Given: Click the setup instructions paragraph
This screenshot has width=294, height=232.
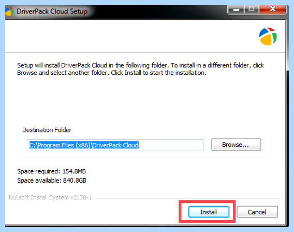Looking at the screenshot, I should (x=140, y=69).
